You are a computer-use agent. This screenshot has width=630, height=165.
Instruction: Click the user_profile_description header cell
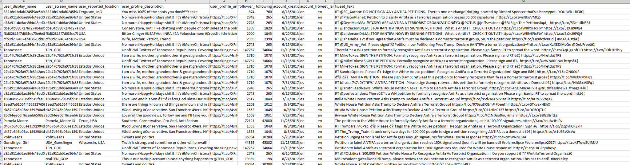pyautogui.click(x=165, y=6)
